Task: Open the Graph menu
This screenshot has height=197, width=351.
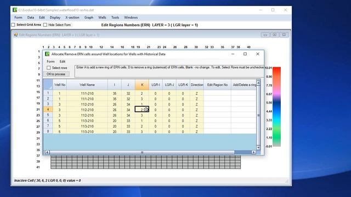Action: (89, 18)
